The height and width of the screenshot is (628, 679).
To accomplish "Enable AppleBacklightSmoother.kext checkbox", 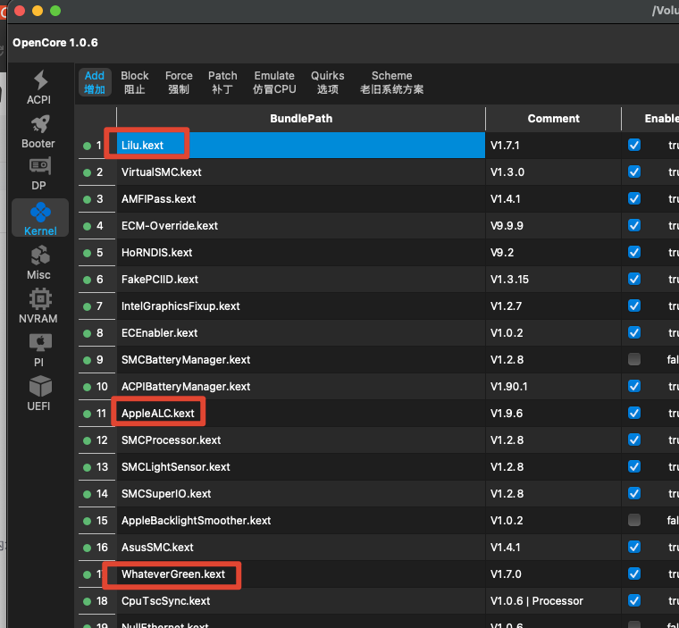I will coord(634,520).
